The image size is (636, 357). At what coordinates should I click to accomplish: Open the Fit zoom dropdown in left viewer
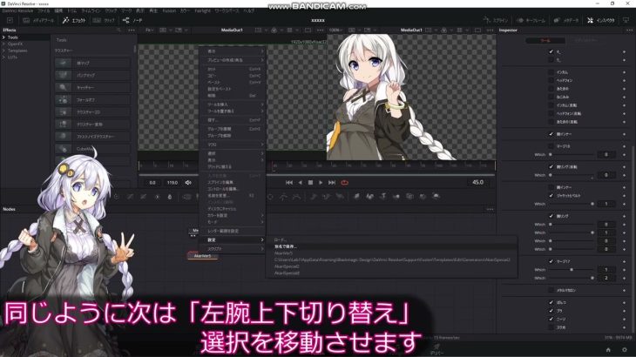(x=149, y=30)
